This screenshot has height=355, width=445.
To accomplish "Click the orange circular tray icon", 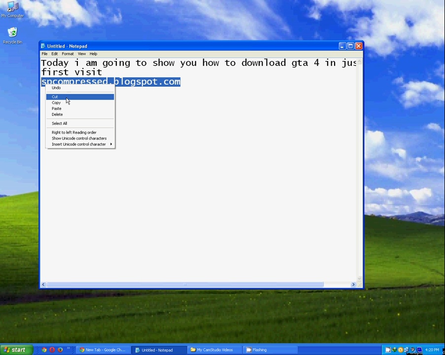I will coord(401,350).
